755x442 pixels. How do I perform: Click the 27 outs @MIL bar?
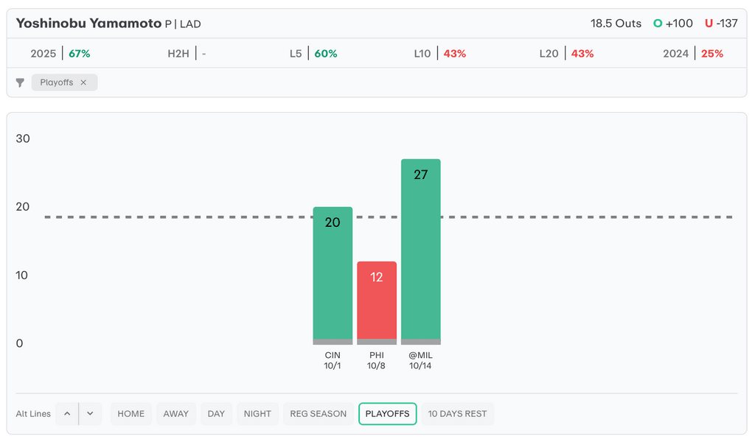421,250
